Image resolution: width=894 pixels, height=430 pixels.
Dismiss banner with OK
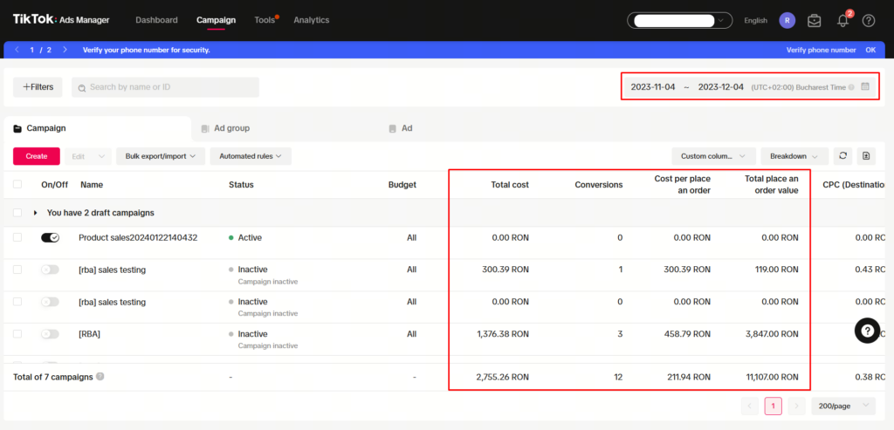(x=870, y=50)
